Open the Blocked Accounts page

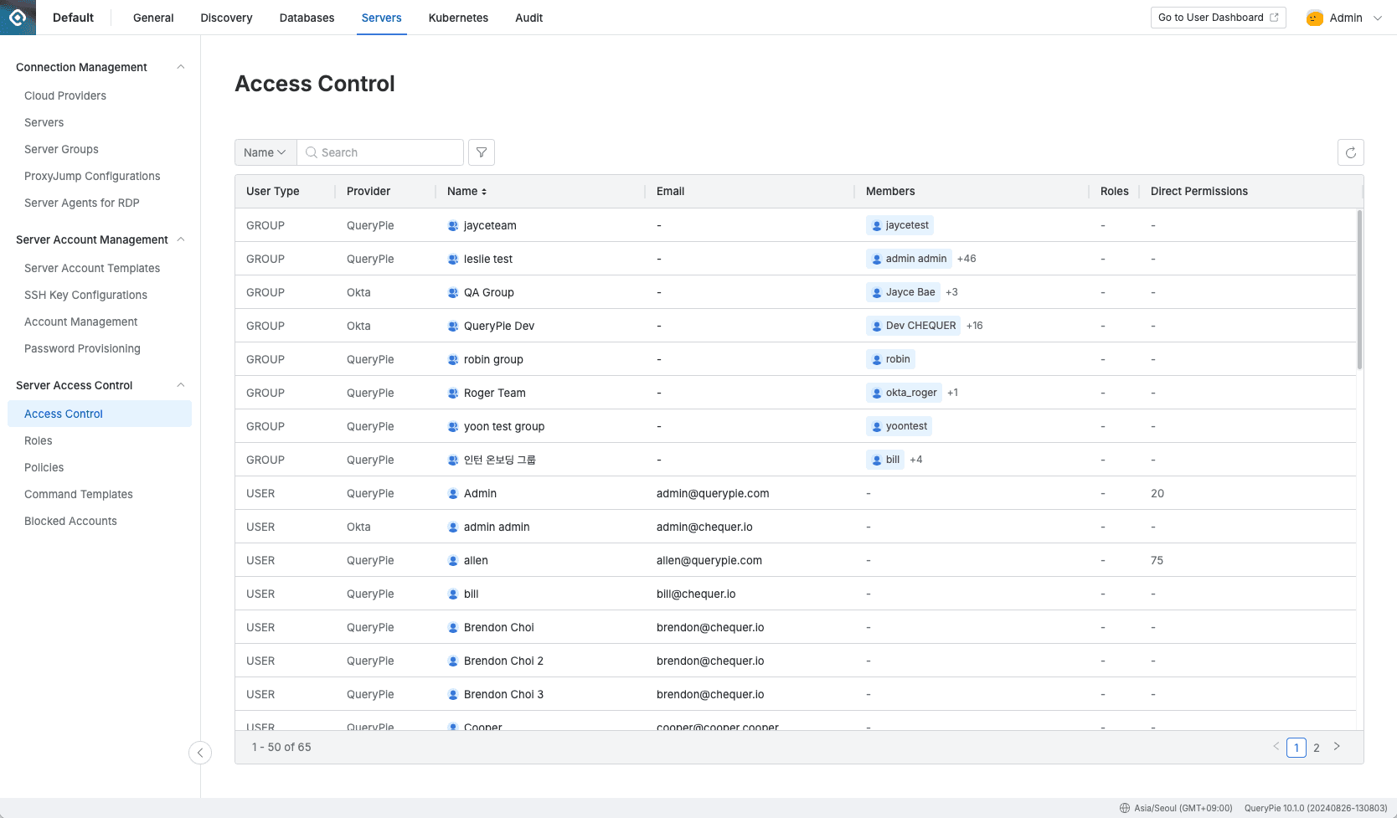pos(70,521)
